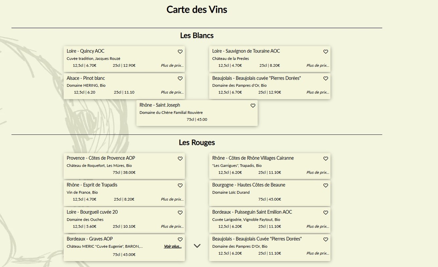
Task: Favorite the Rhône Saint Joseph wine
Action: 253,105
